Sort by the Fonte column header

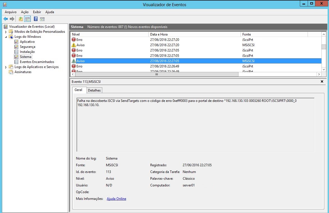274,34
